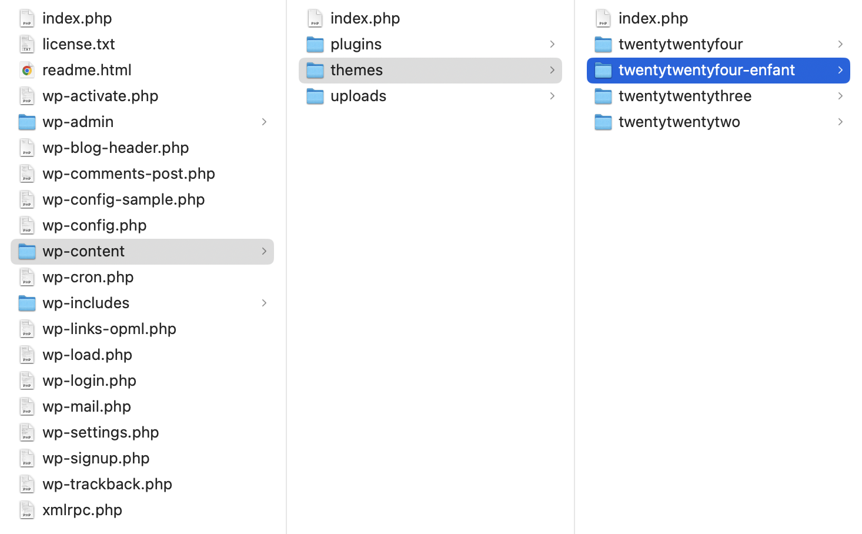Select the wp-settings.php file
Screen dimensions: 862x534
click(x=101, y=432)
